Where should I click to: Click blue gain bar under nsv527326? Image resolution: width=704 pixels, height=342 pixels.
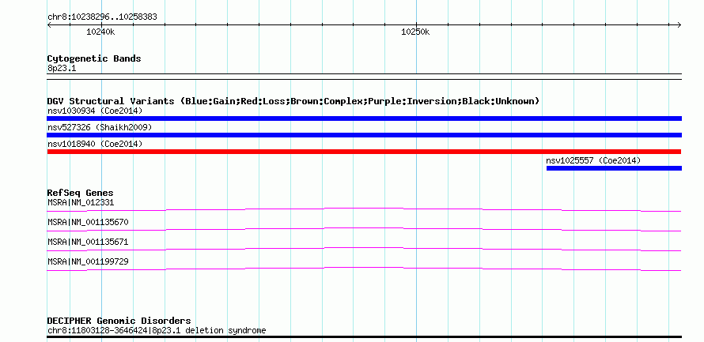click(364, 135)
